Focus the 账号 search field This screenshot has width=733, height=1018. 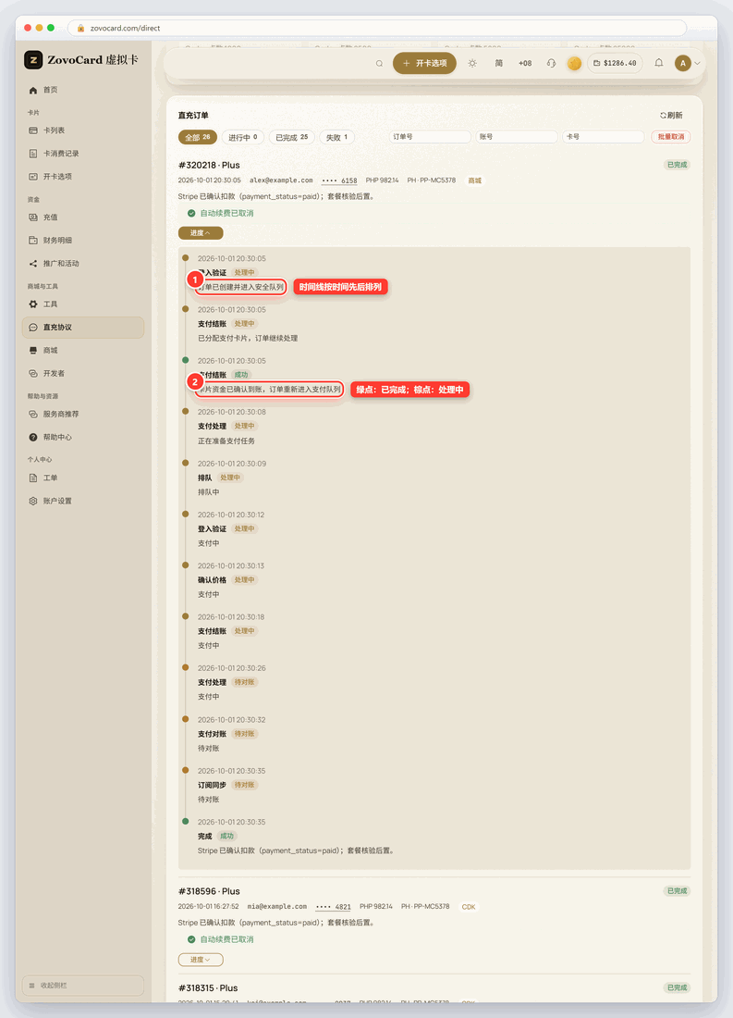pos(517,137)
